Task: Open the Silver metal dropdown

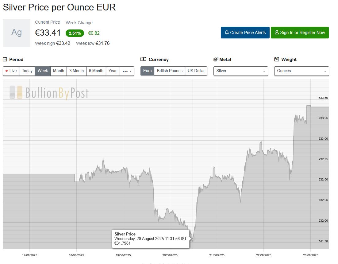Action: [x=241, y=71]
